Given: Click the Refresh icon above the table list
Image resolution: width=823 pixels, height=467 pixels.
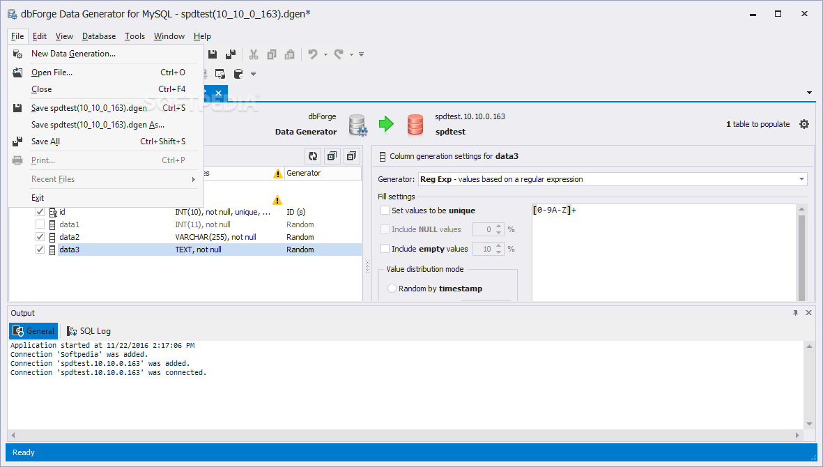Looking at the screenshot, I should pos(314,156).
